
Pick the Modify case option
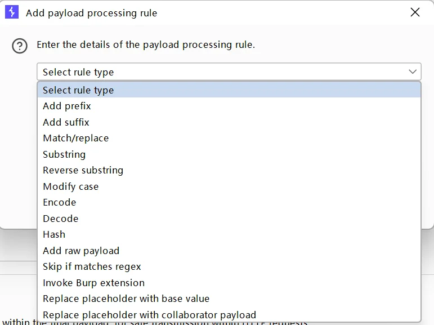point(70,186)
